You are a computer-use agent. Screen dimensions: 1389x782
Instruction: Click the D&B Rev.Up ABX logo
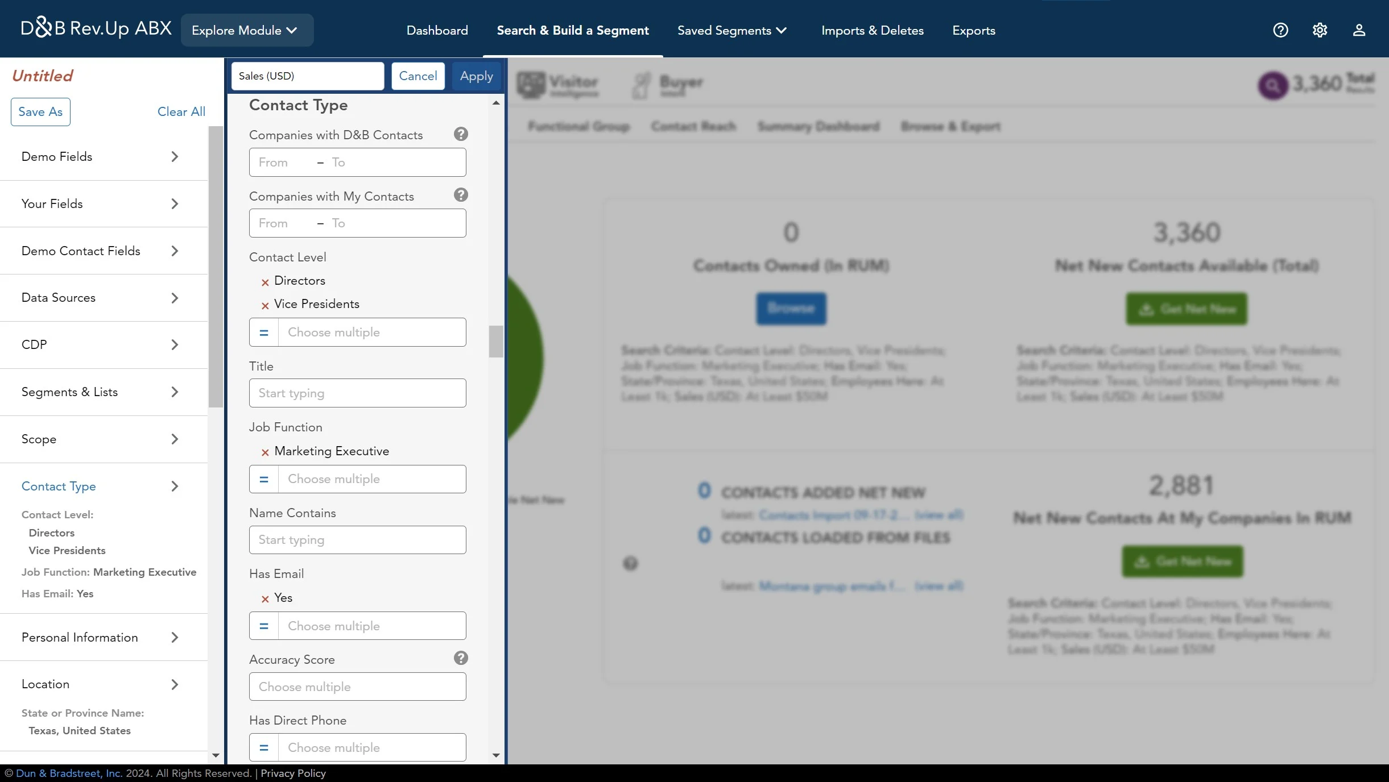tap(96, 28)
